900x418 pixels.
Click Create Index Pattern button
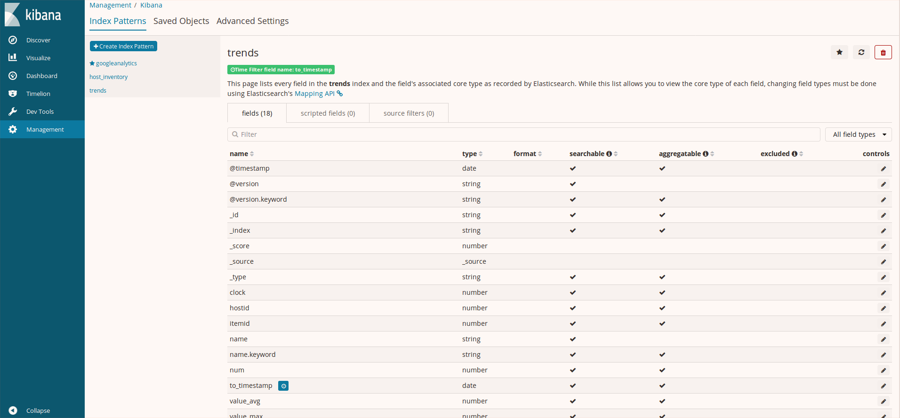123,46
